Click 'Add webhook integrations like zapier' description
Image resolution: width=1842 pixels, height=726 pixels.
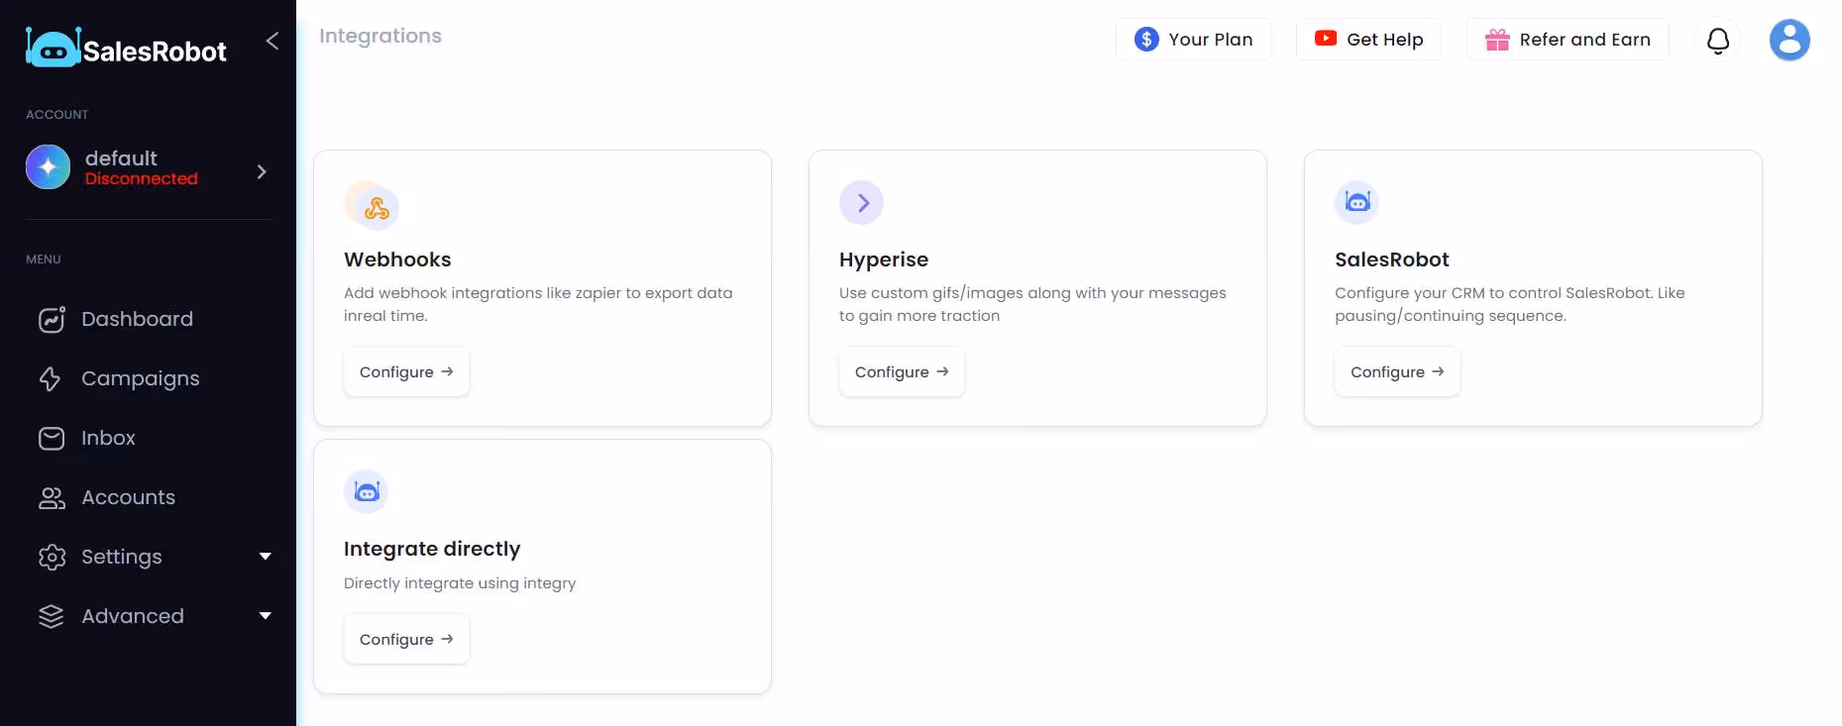coord(538,304)
